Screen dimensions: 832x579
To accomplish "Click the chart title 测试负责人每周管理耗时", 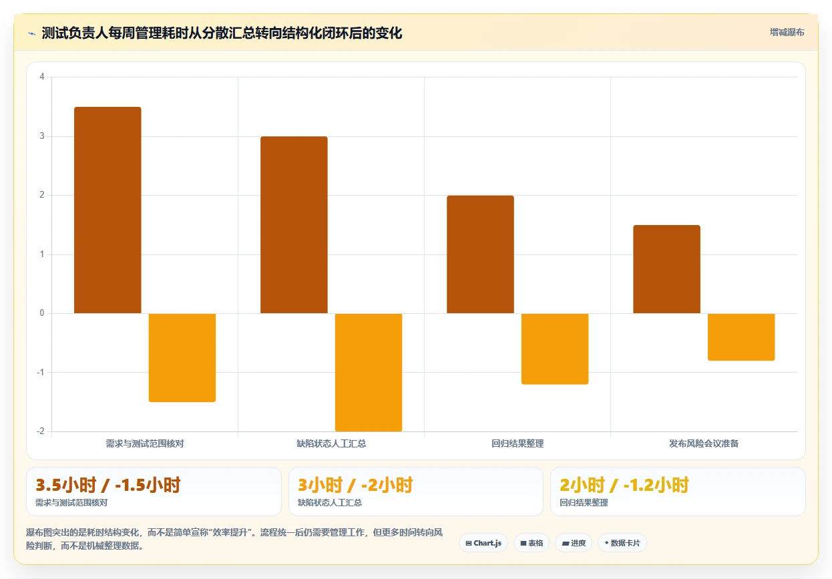I will (222, 33).
